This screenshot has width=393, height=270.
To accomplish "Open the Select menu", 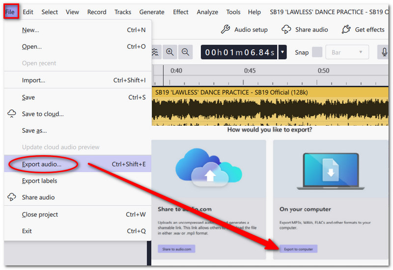I will [x=50, y=12].
